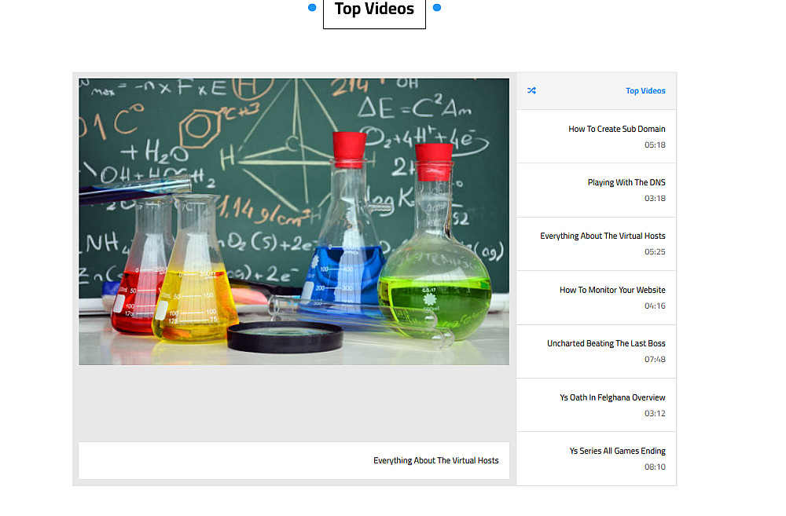
Task: Click the 03:12 duration text
Action: pyautogui.click(x=655, y=414)
